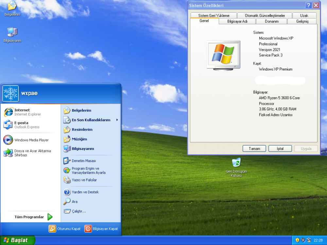Select the Genel tab
The width and height of the screenshot is (327, 245).
coord(204,21)
